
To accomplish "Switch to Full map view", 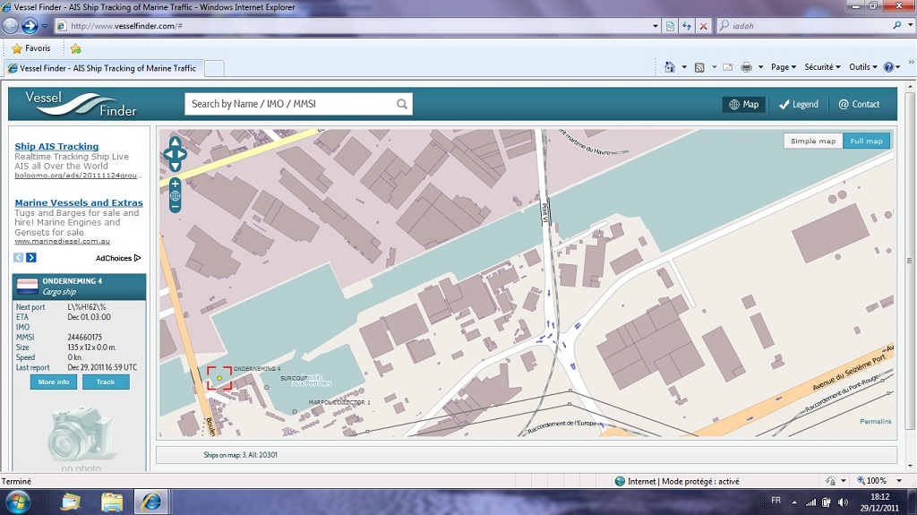I will (x=866, y=141).
